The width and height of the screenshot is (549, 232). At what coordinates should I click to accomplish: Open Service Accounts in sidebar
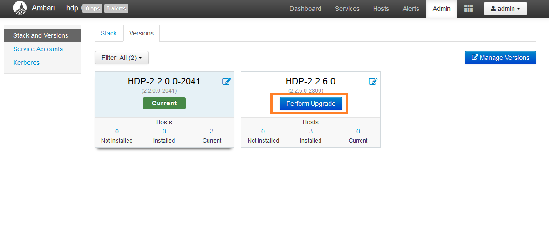pos(38,49)
